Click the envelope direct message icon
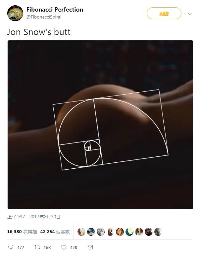This screenshot has width=200, height=256. [90, 247]
